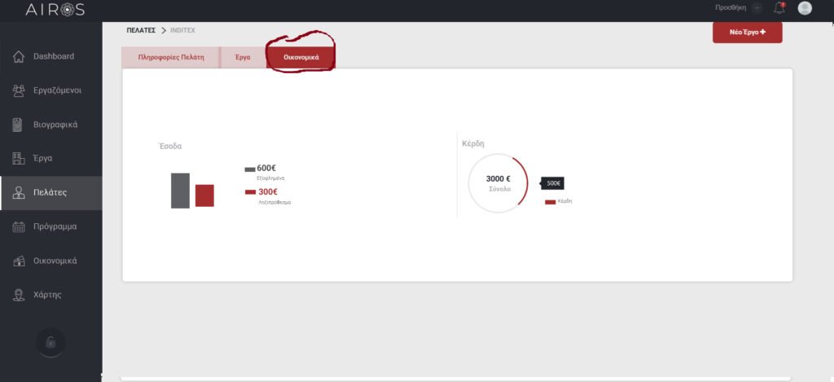Click the round lock icon at sidebar bottom
The height and width of the screenshot is (382, 834).
pyautogui.click(x=50, y=342)
